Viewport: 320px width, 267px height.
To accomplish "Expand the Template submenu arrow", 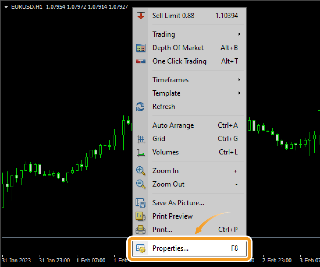I will point(239,93).
